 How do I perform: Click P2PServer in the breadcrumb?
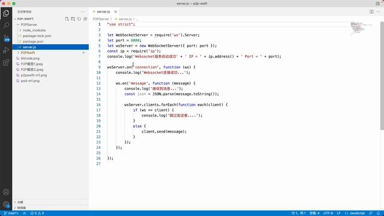click(x=101, y=19)
